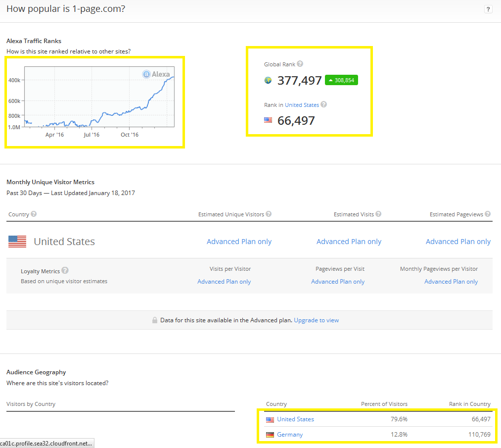Open the United States link under Global Rank
The image size is (501, 448).
pyautogui.click(x=302, y=105)
